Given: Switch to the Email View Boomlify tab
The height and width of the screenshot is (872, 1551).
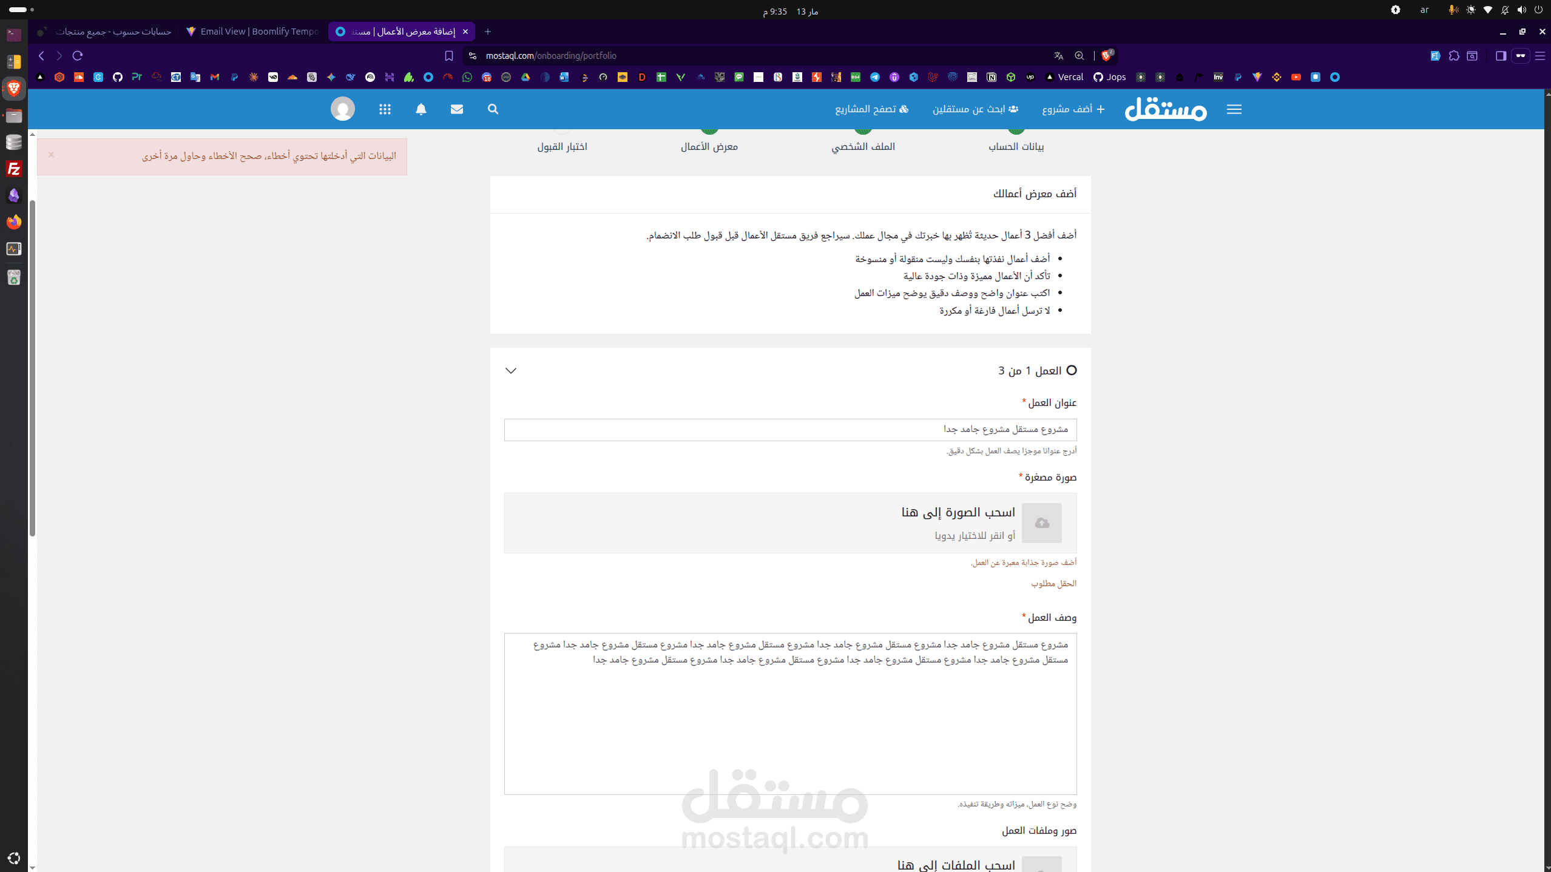Looking at the screenshot, I should pos(252,32).
